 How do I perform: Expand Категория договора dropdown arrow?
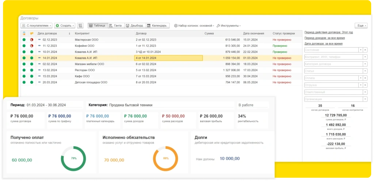click(365, 64)
